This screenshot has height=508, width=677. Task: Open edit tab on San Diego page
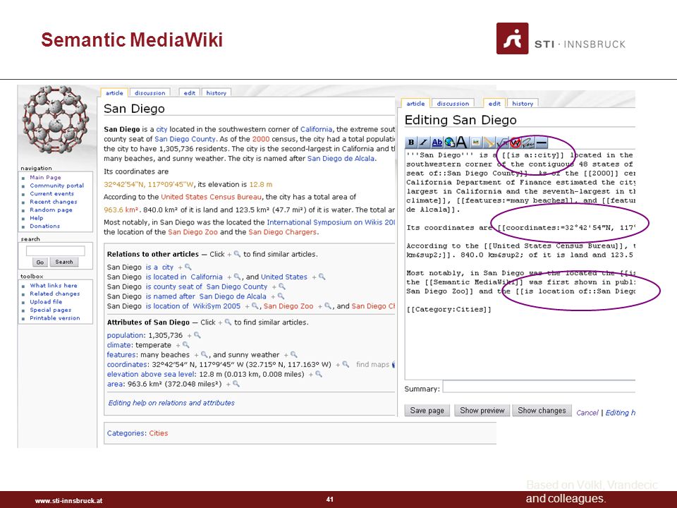189,93
